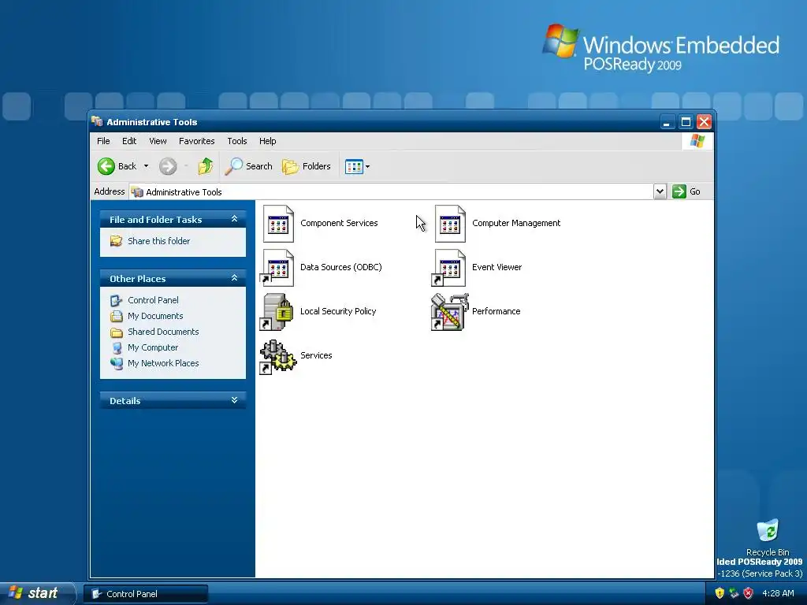
Task: Select the Performance label text
Action: 496,311
